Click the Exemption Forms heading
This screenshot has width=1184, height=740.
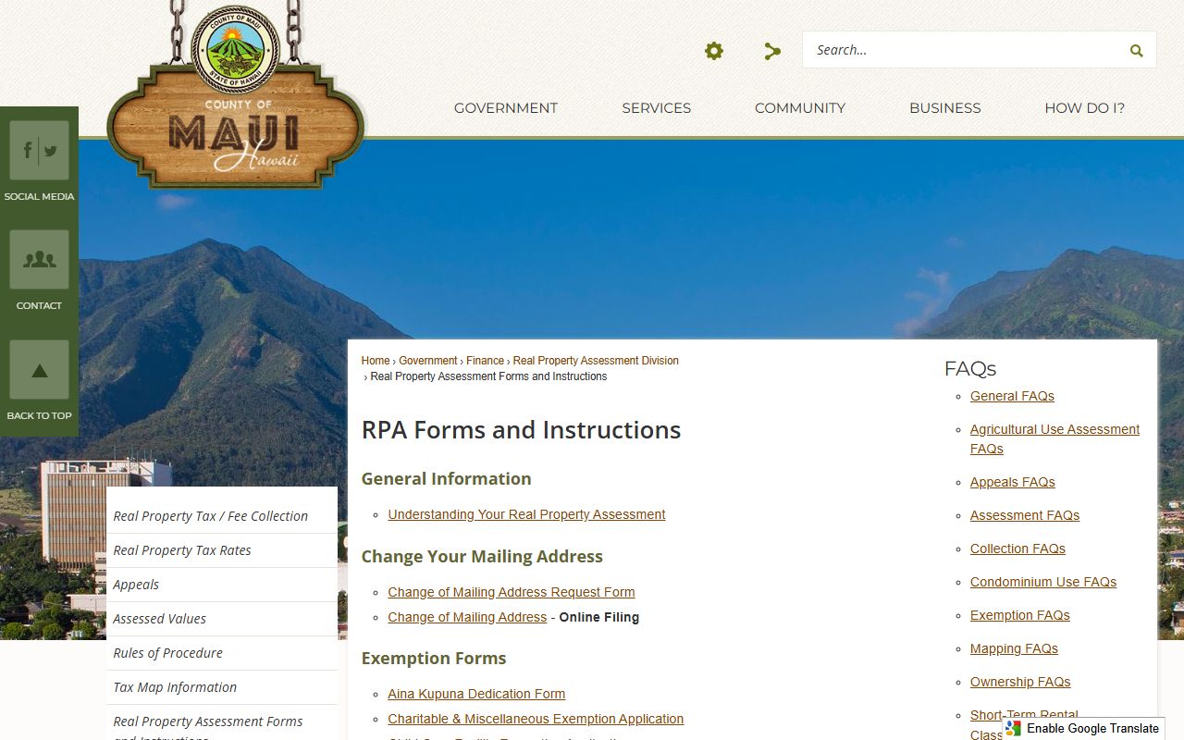click(x=434, y=659)
